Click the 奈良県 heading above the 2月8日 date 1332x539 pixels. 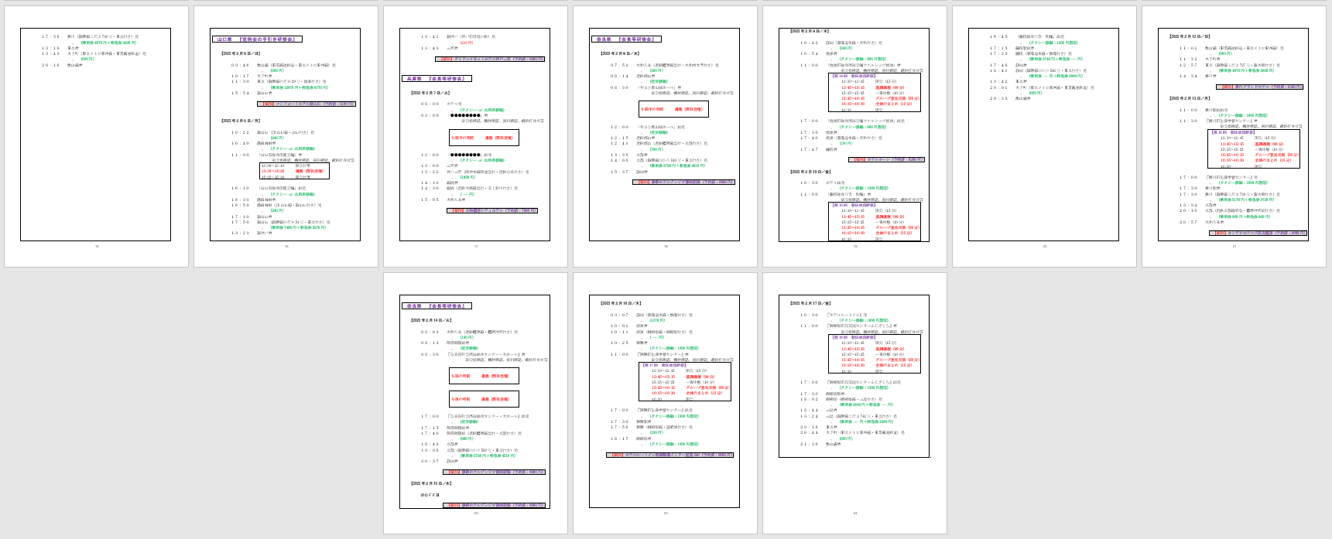627,39
